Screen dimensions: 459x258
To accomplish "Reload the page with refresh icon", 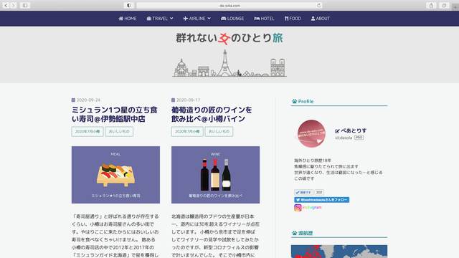I will pyautogui.click(x=318, y=5).
